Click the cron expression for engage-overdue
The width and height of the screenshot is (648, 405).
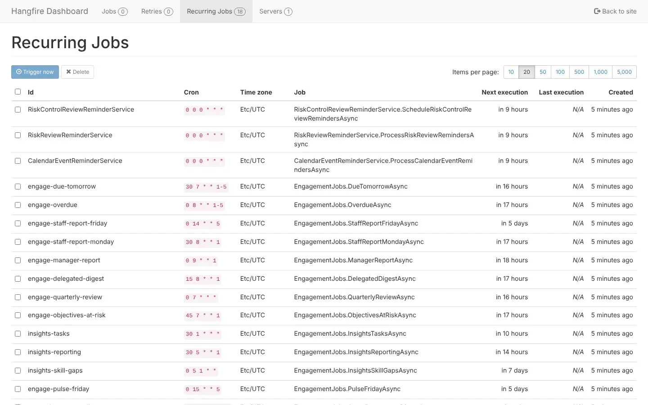[205, 205]
